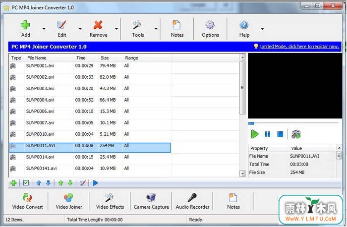The height and width of the screenshot is (227, 347).
Task: Click the blue move-up arrow
Action: (x=39, y=183)
